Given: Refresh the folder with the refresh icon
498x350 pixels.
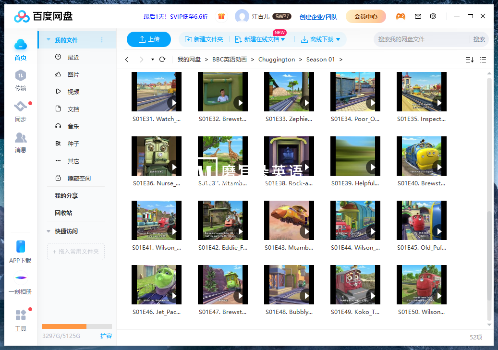Looking at the screenshot, I should pos(162,60).
